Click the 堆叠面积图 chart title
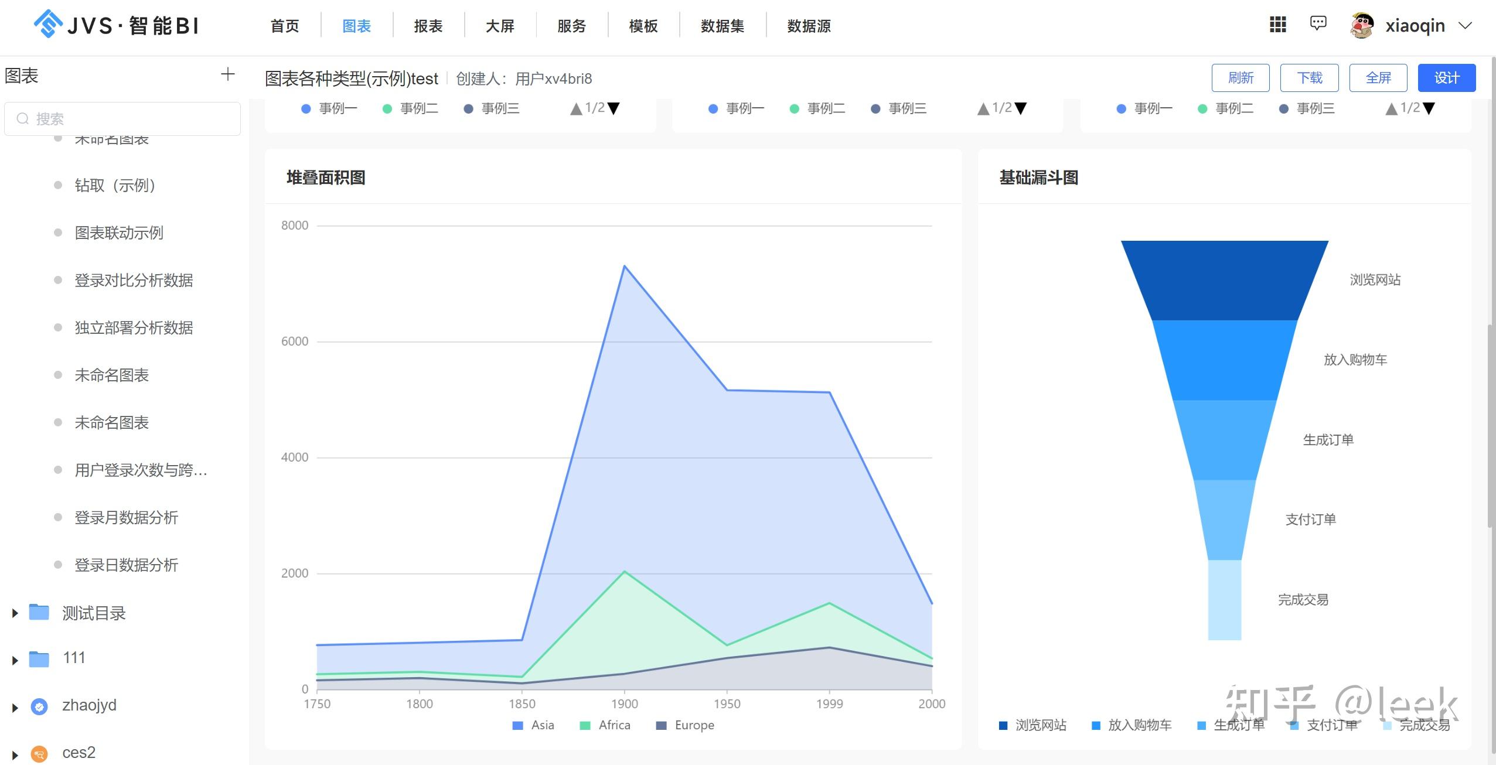The height and width of the screenshot is (765, 1496). [326, 177]
